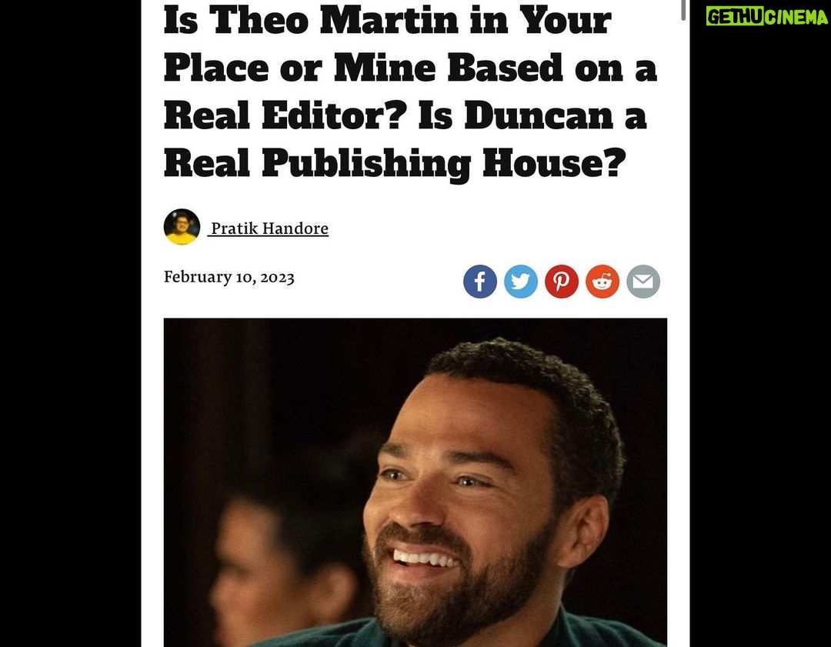
Task: Click the headline line "Real Editor? Is Duncan a"
Action: coord(405,115)
